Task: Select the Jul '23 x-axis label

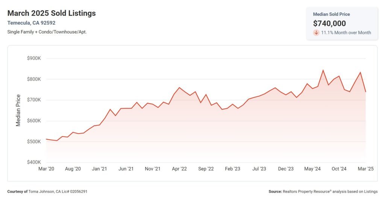Action: pos(259,169)
